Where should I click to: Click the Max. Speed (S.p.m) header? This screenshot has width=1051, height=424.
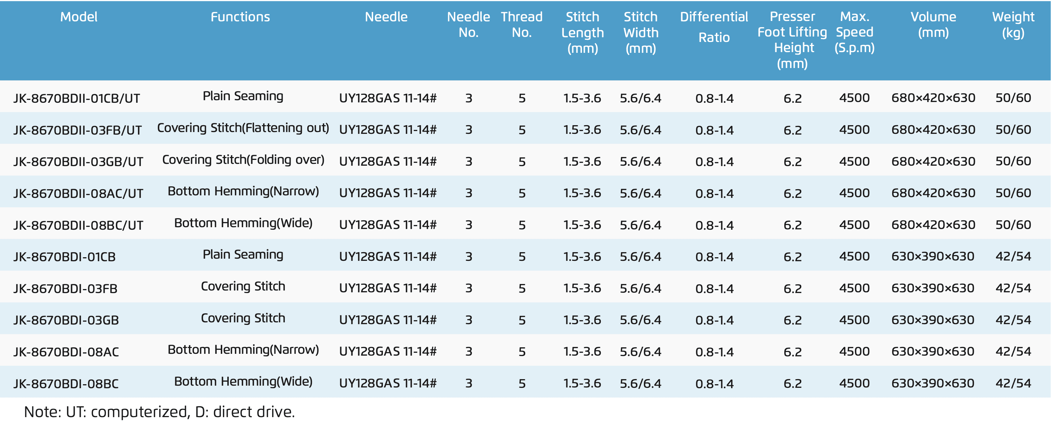pyautogui.click(x=855, y=32)
